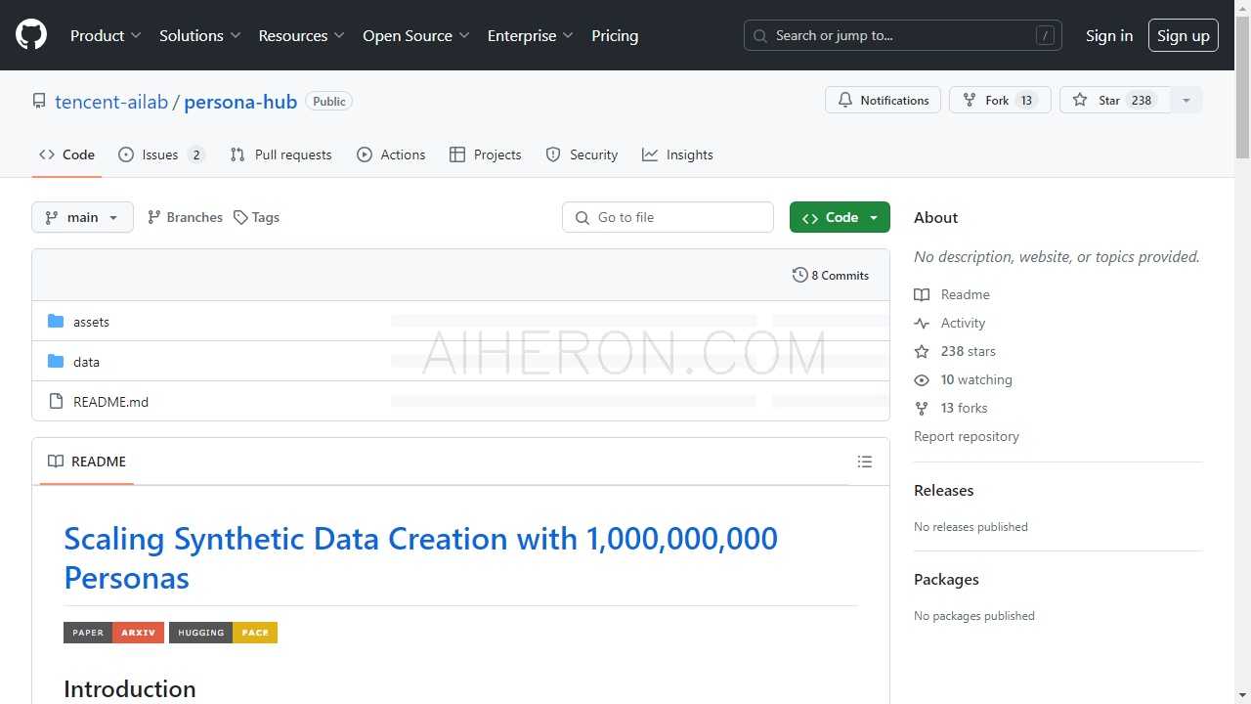The image size is (1251, 704).
Task: Star the repository
Action: click(x=1115, y=100)
